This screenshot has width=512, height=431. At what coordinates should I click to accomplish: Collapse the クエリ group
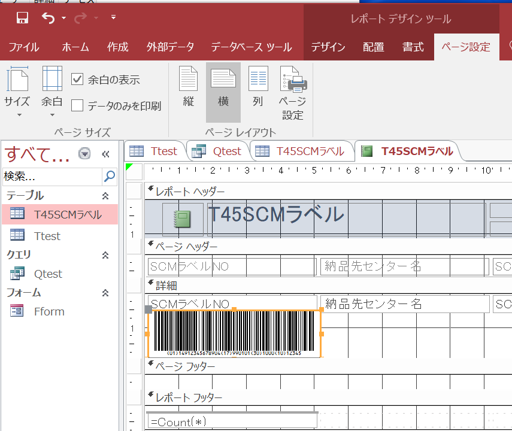tap(105, 255)
